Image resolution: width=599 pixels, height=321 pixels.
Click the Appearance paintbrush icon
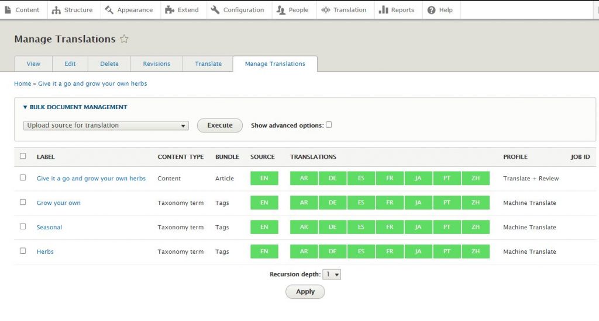109,10
